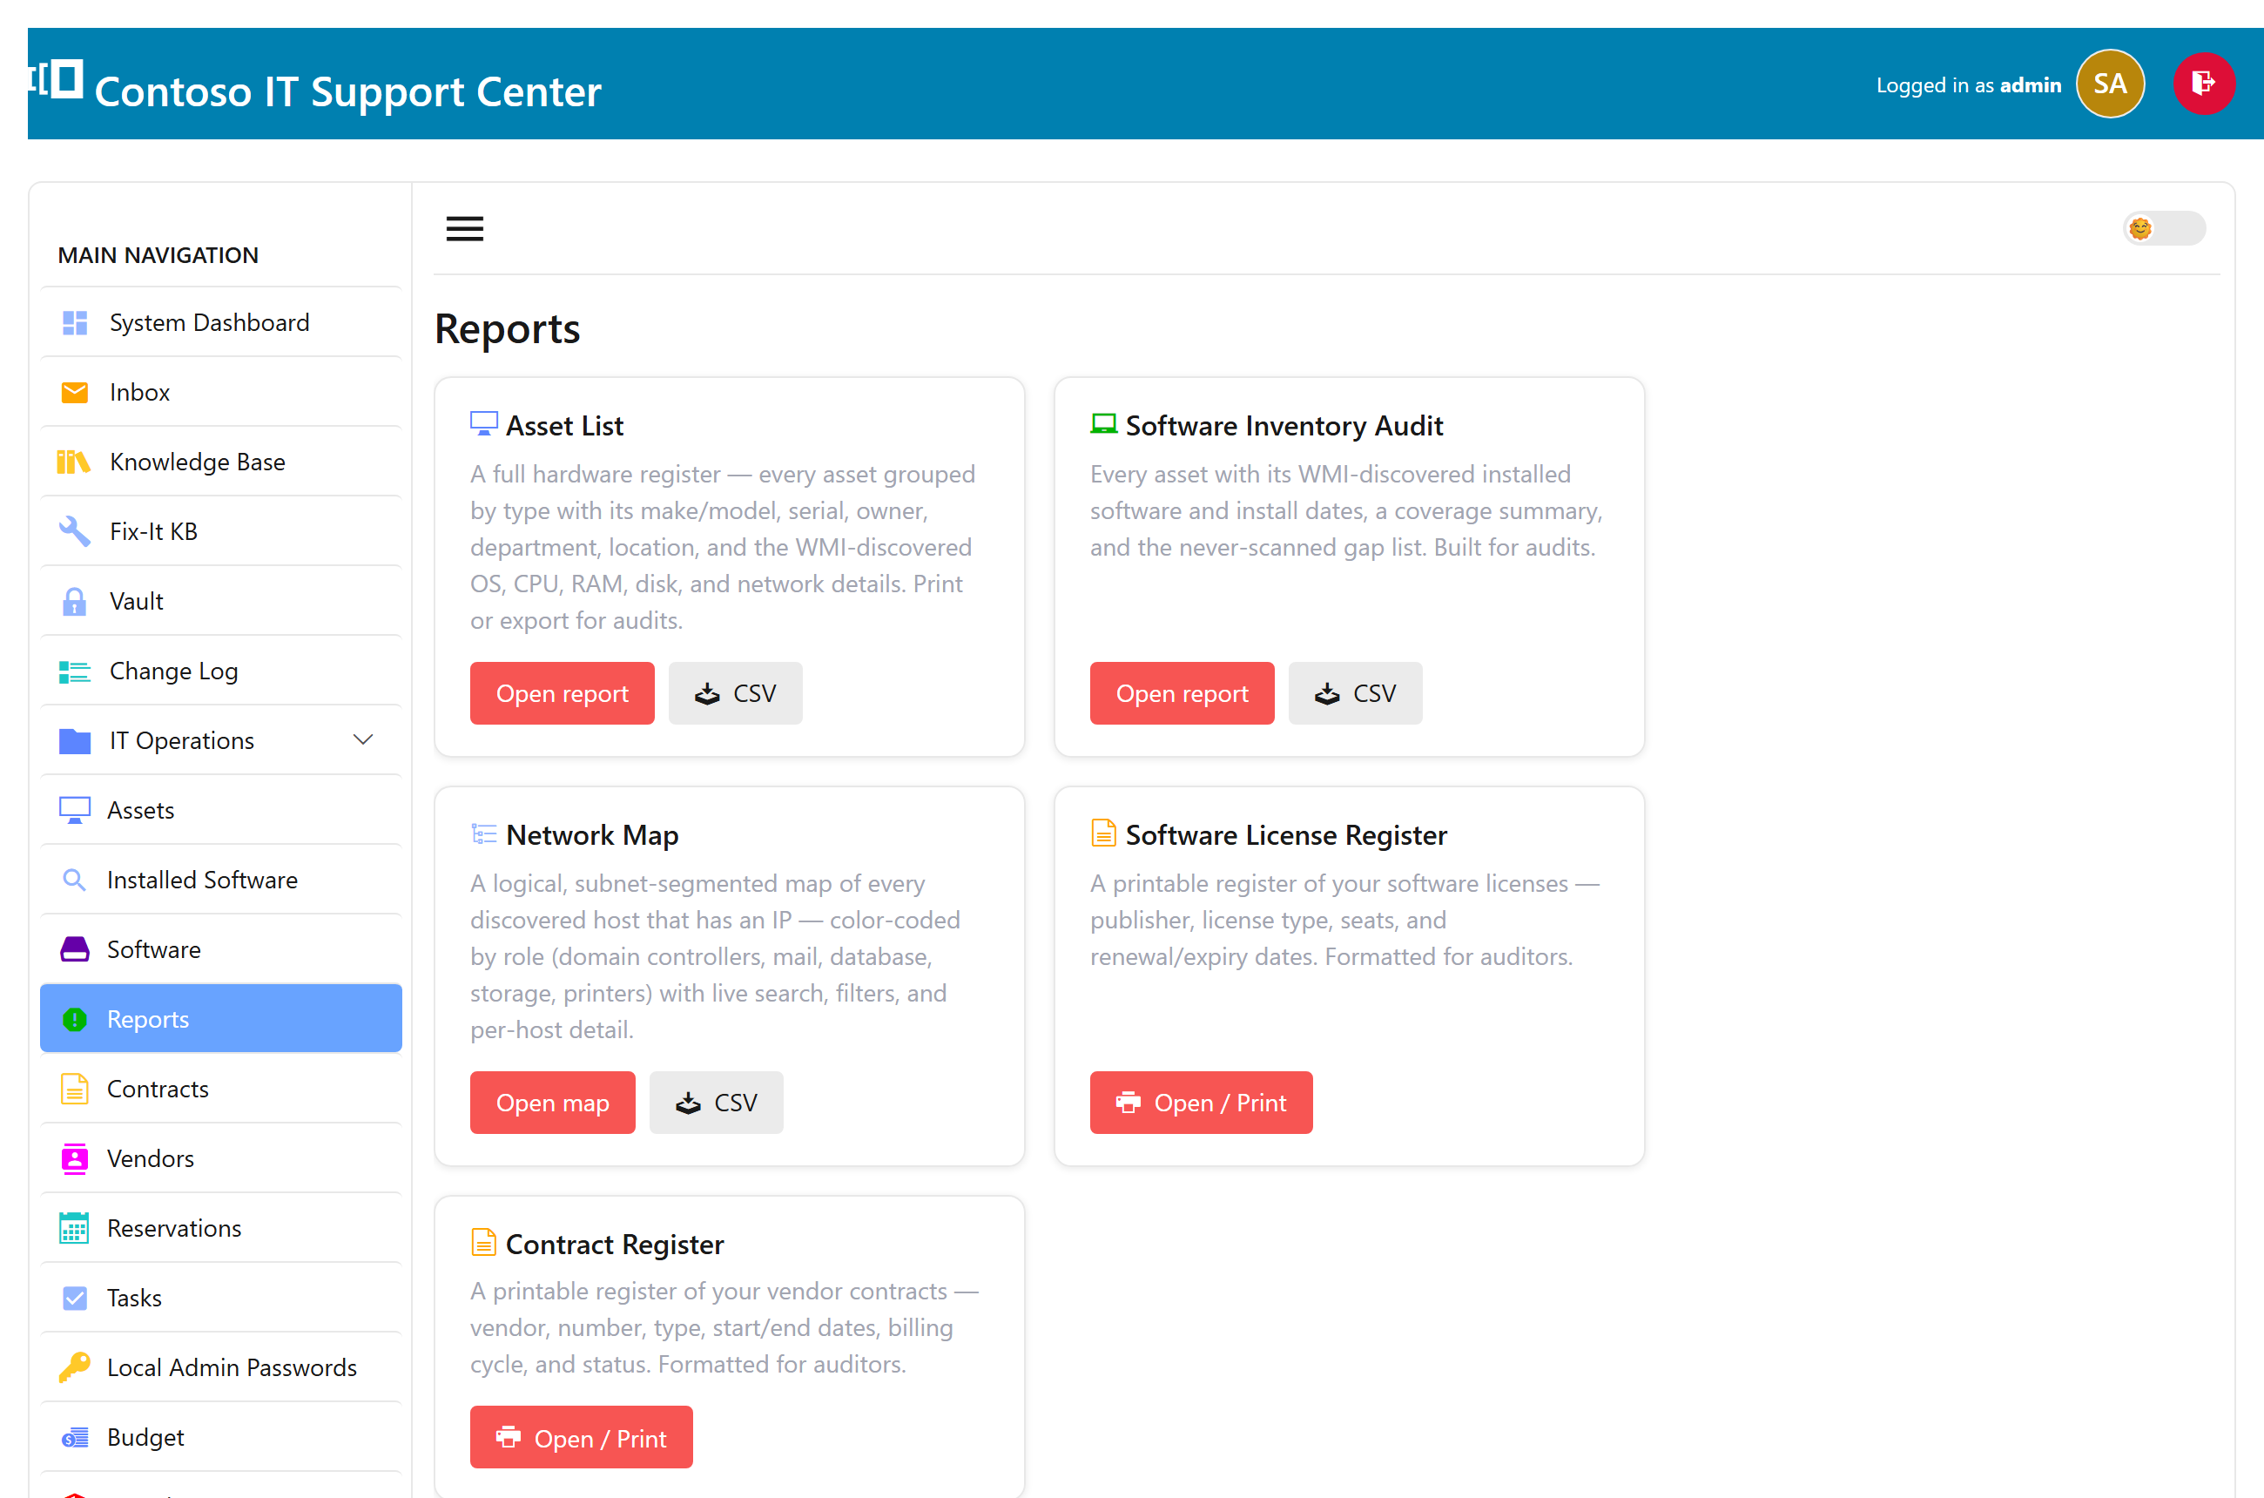The height and width of the screenshot is (1498, 2264).
Task: Click the Vendors contact card icon
Action: pos(75,1159)
